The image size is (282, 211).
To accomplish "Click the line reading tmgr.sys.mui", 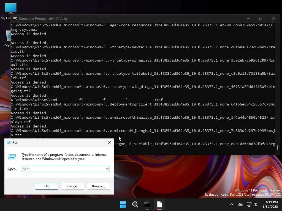I will click(x=24, y=30).
